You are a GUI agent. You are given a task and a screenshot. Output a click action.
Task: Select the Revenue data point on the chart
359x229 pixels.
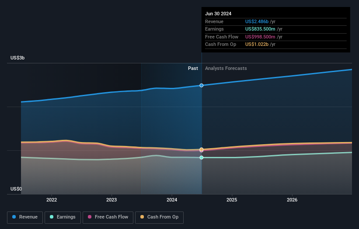[202, 85]
